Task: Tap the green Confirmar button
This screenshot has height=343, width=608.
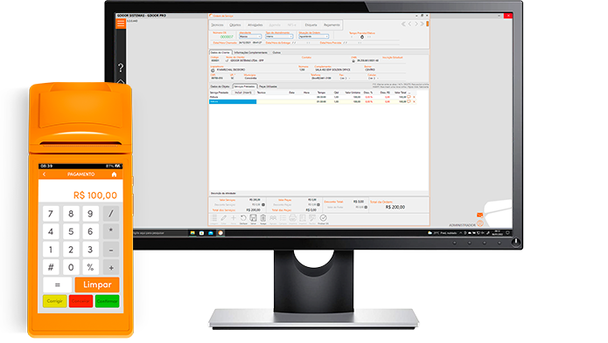Action: pyautogui.click(x=107, y=301)
